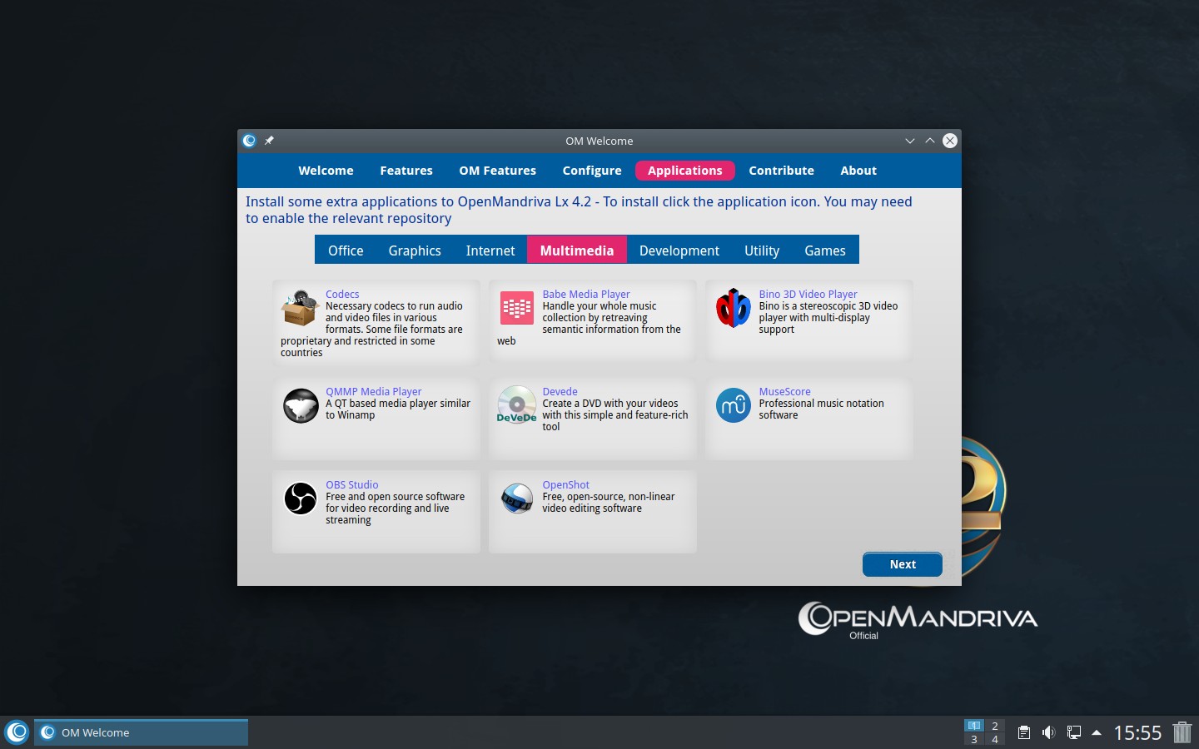
Task: Click the Devede title
Action: coord(560,392)
